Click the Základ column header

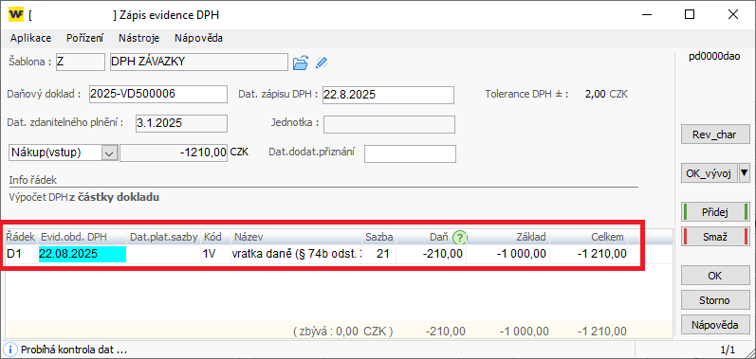click(508, 237)
